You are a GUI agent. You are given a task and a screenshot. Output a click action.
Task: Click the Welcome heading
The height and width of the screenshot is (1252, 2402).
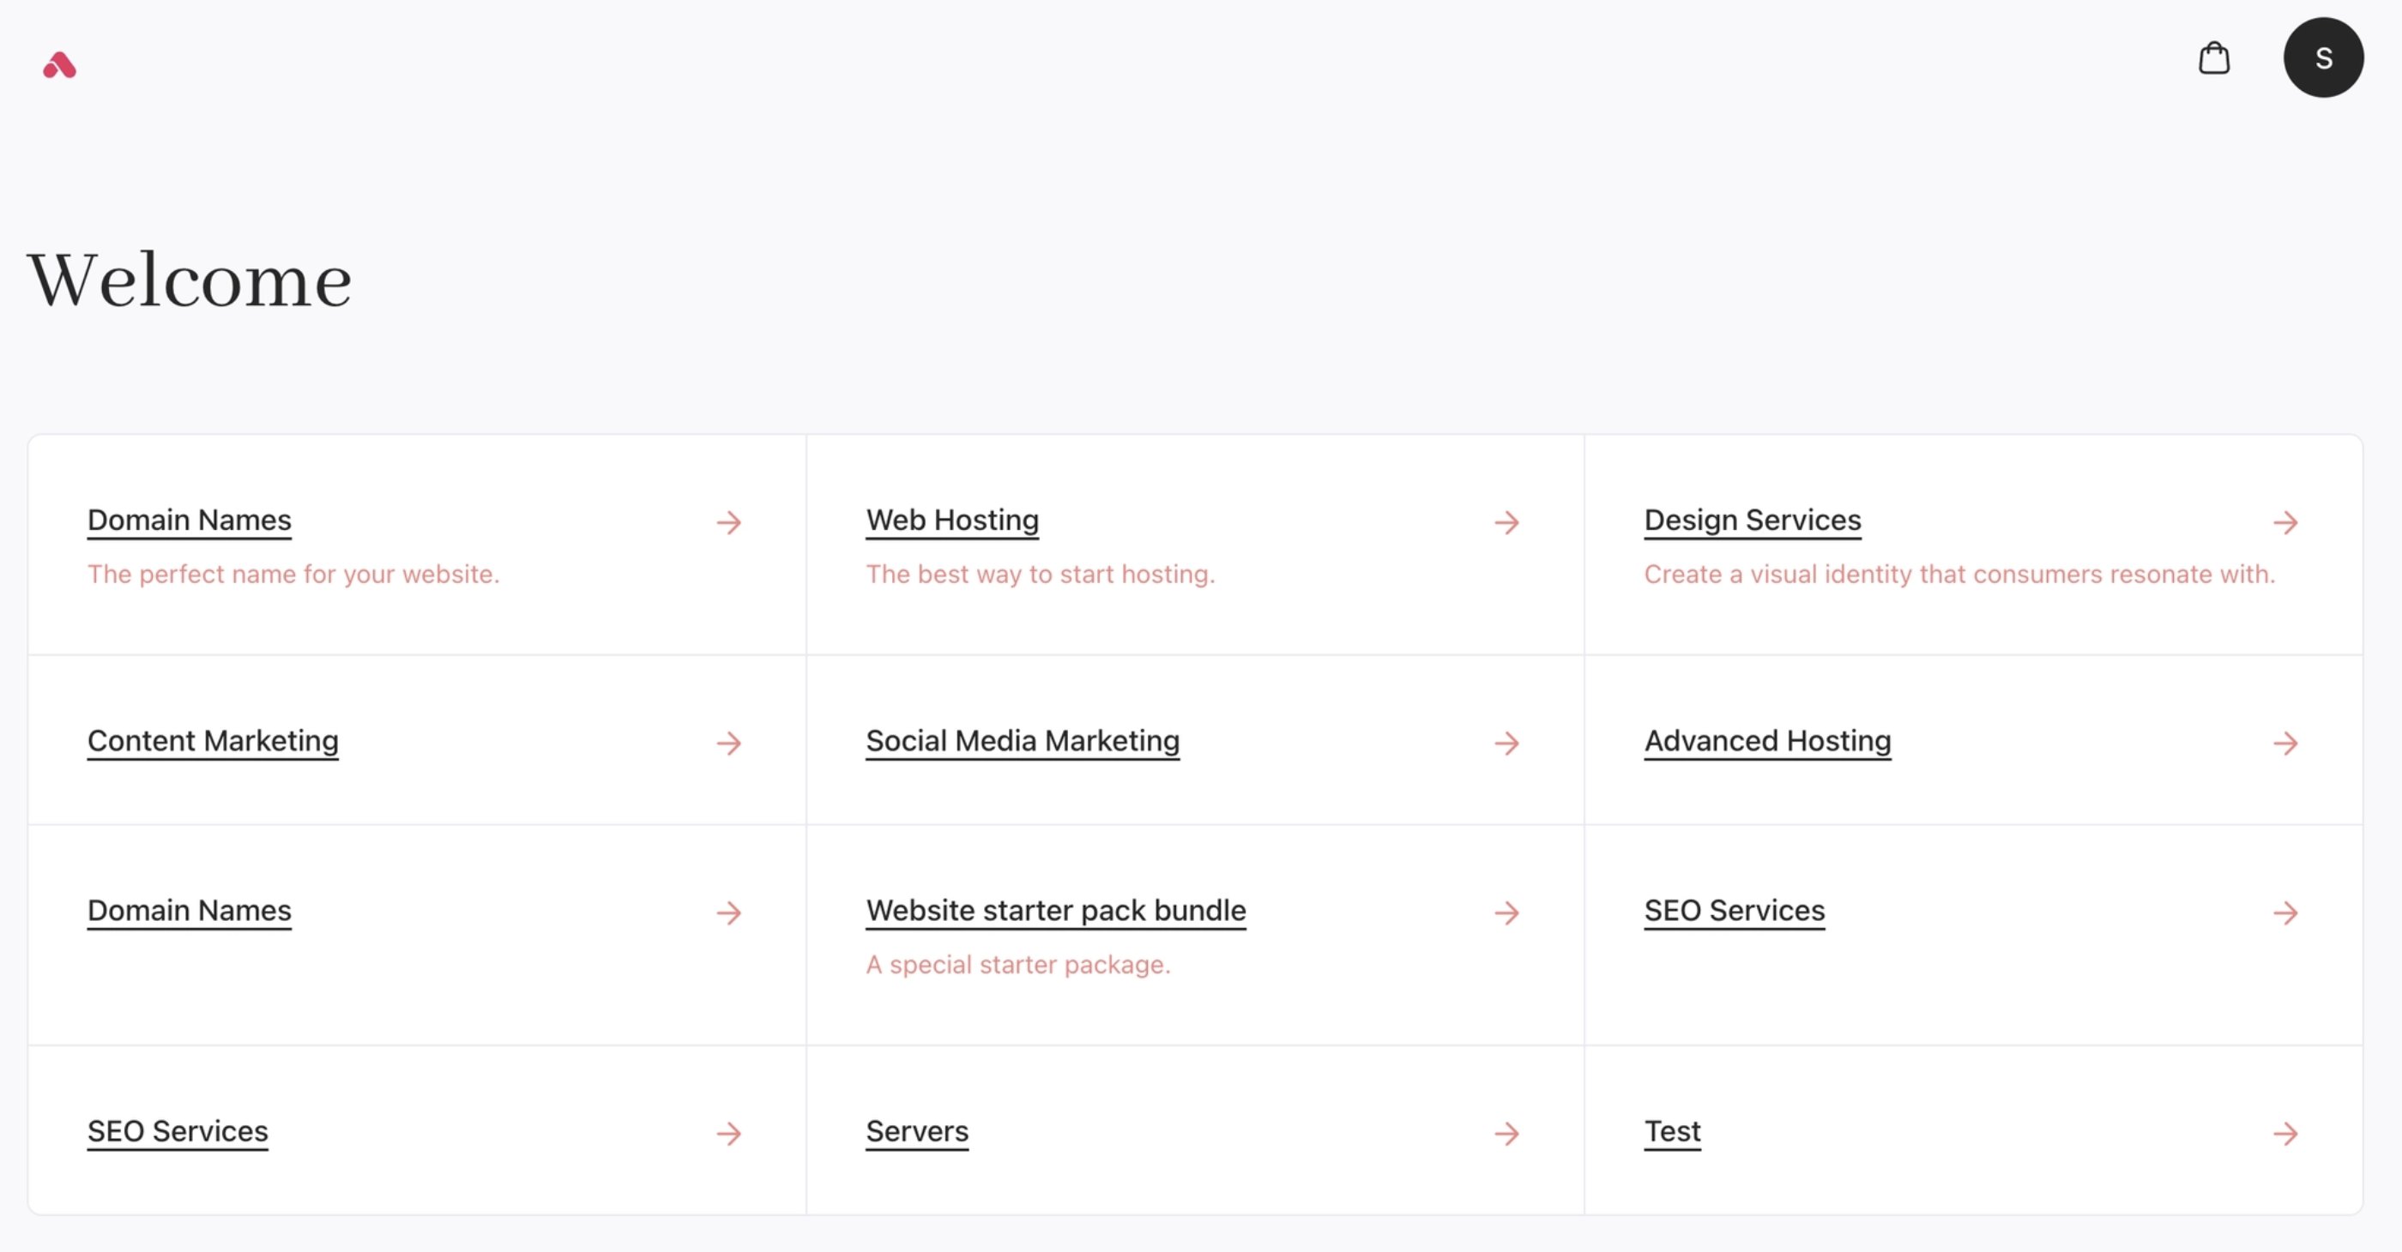tap(190, 280)
